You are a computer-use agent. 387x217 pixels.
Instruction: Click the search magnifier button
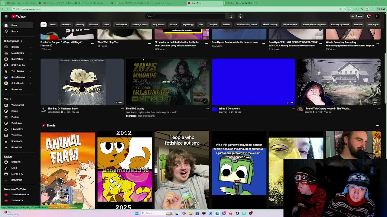pyautogui.click(x=230, y=16)
